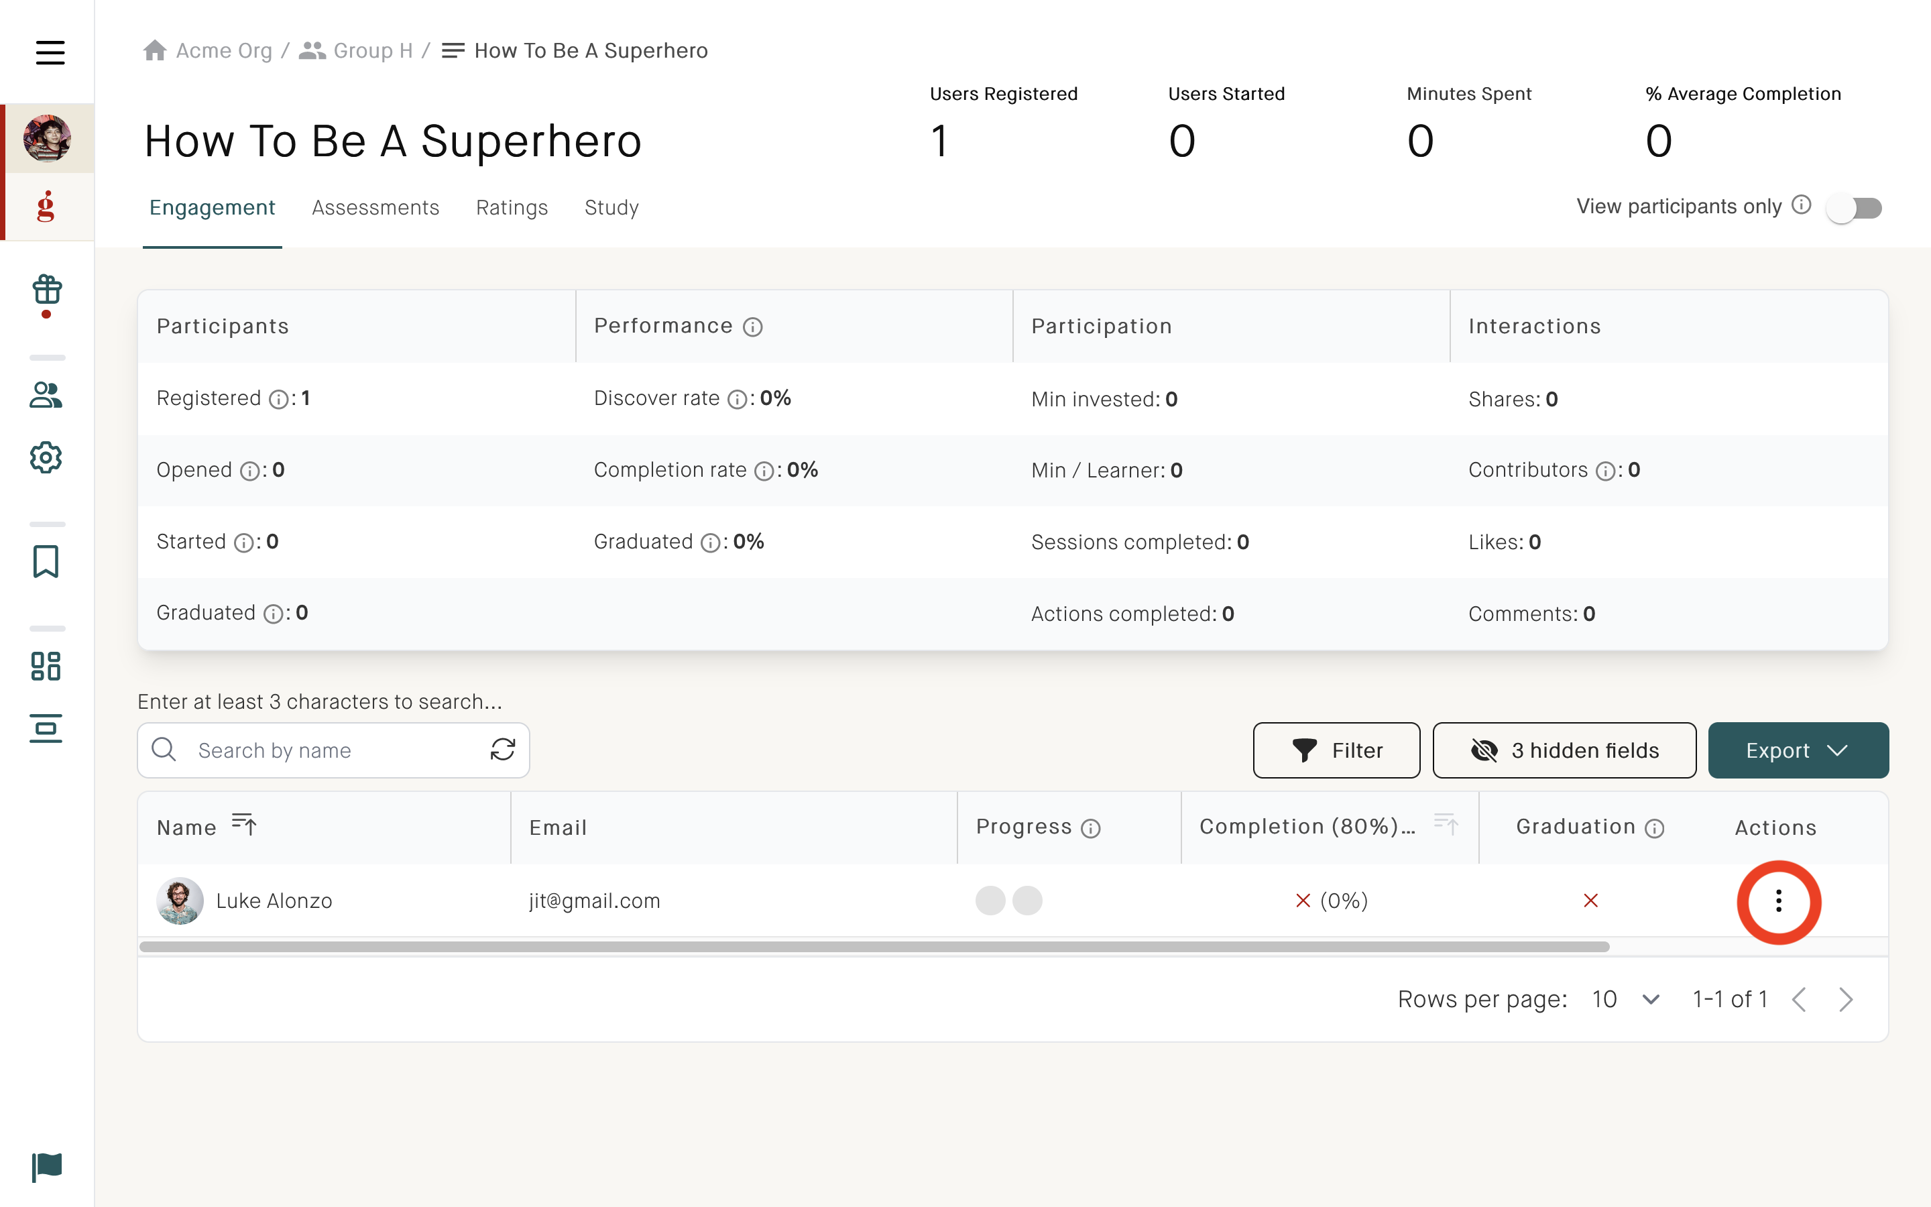This screenshot has height=1207, width=1931.
Task: Sort by Name column
Action: (243, 824)
